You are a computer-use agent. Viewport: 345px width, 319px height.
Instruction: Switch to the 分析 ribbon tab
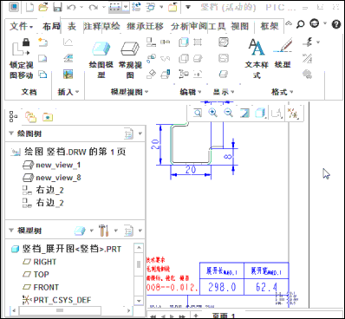click(x=179, y=27)
